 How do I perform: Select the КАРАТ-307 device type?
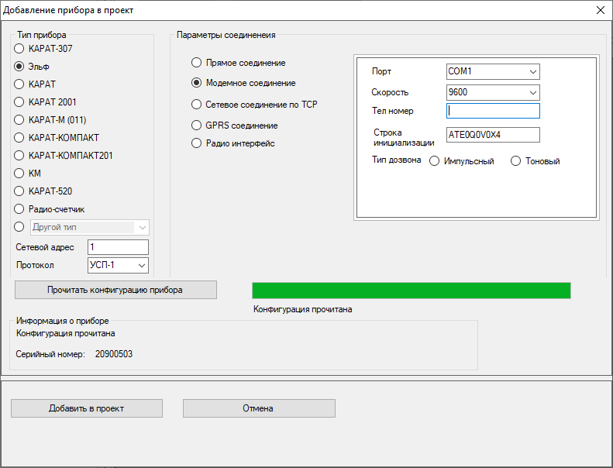pyautogui.click(x=20, y=49)
